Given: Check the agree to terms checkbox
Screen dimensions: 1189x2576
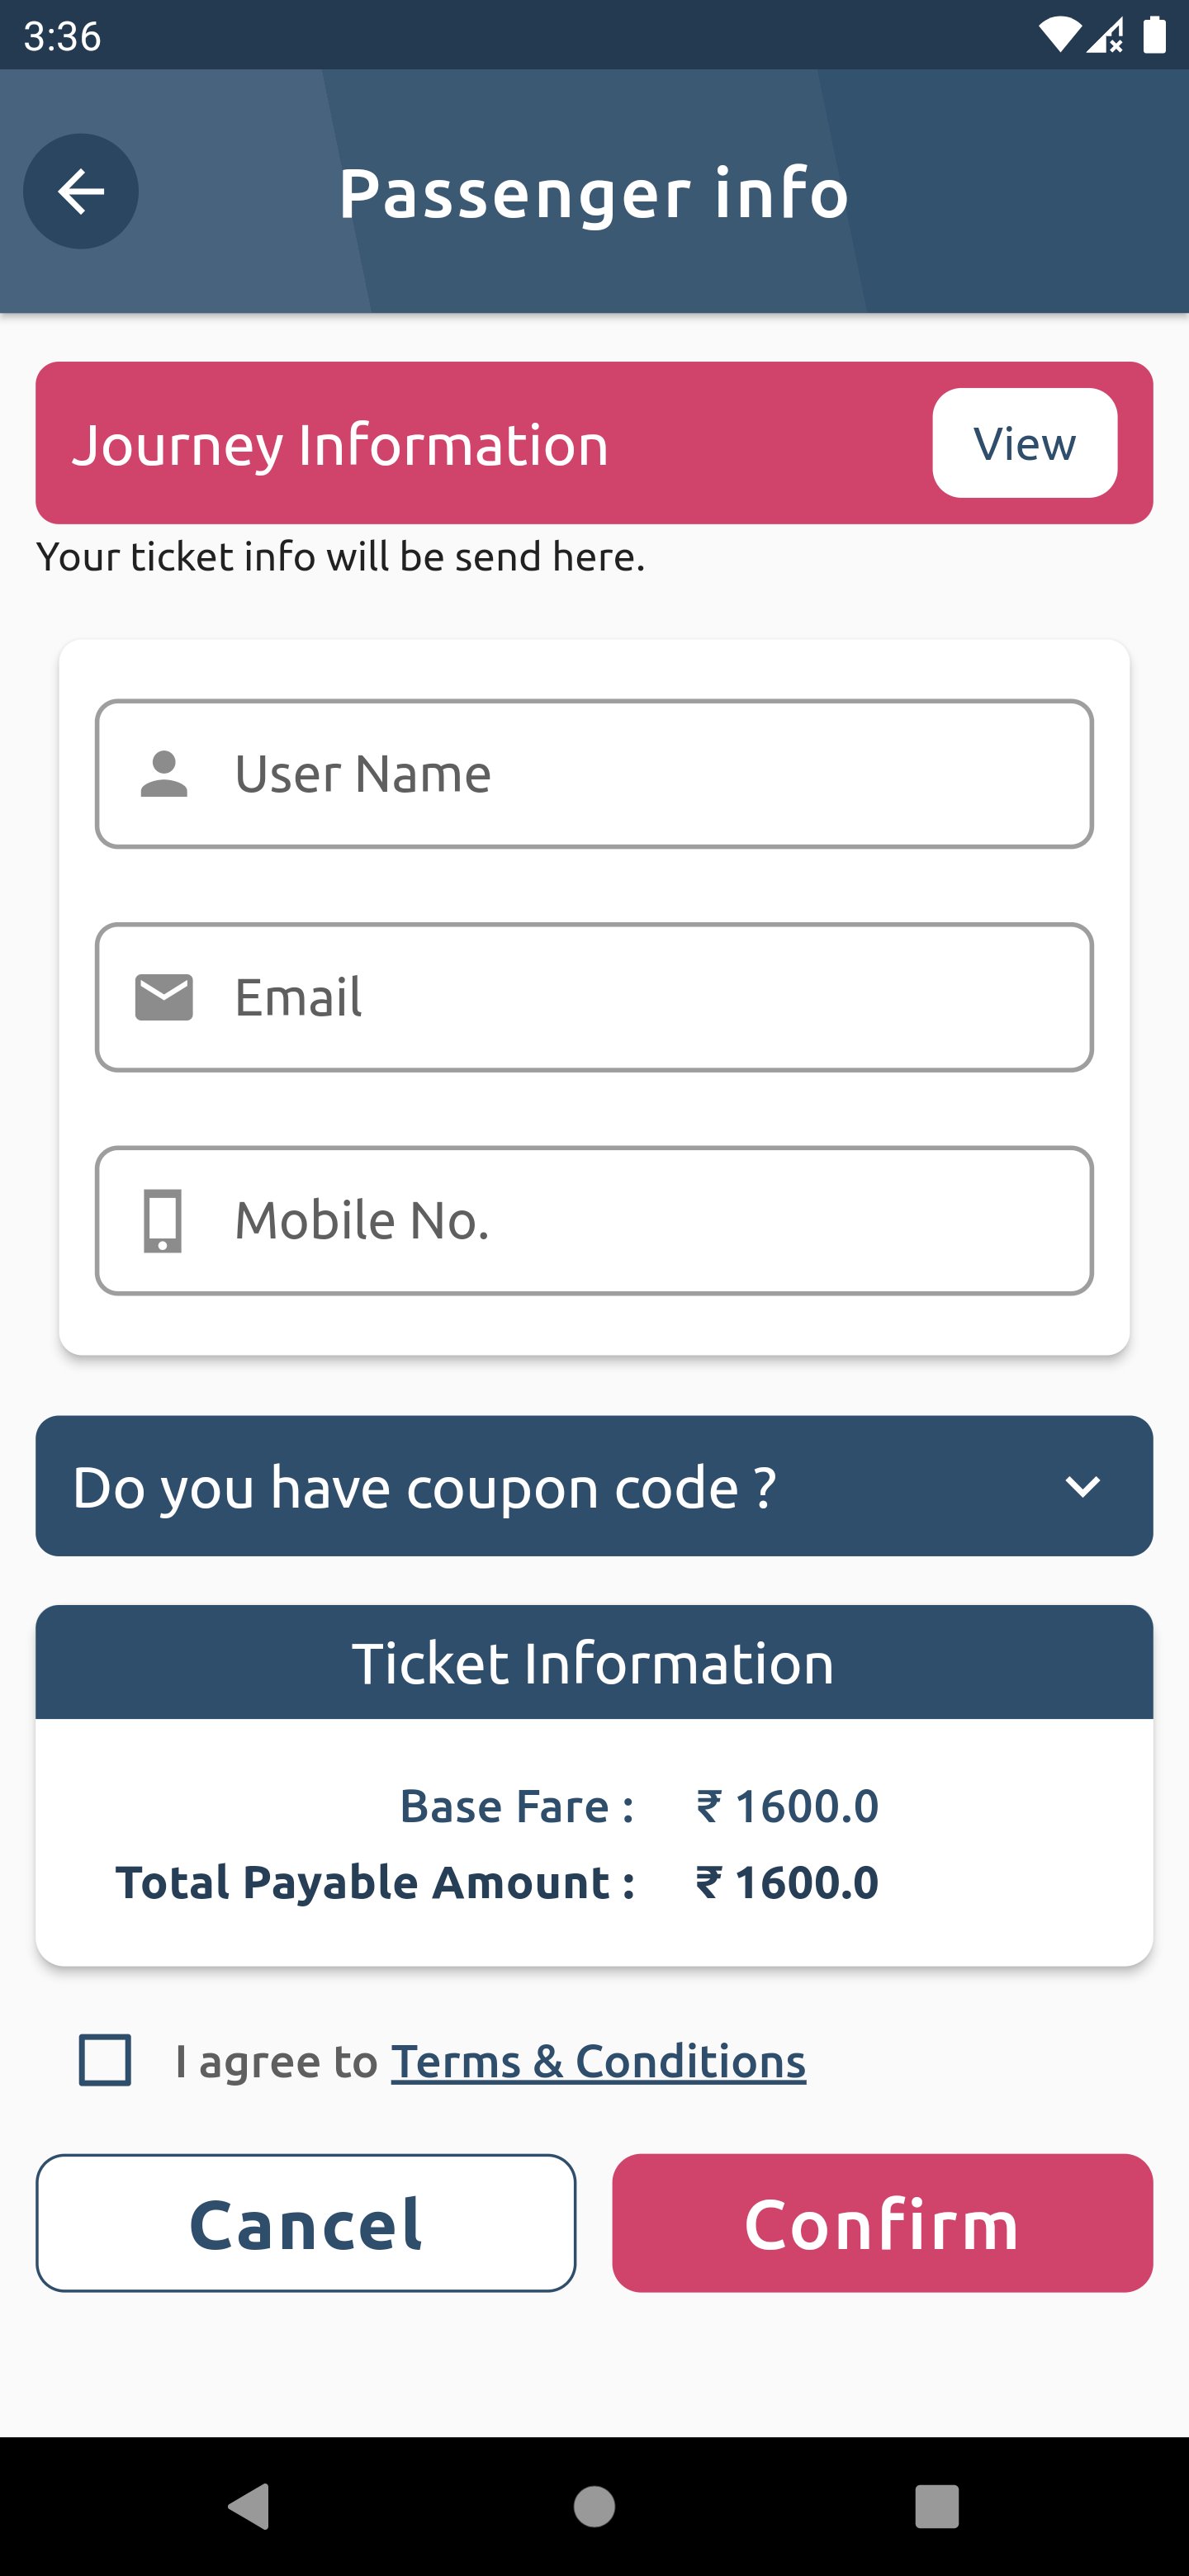Looking at the screenshot, I should coord(105,2060).
